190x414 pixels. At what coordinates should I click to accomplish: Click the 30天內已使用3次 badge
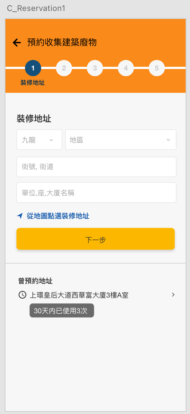pyautogui.click(x=62, y=311)
